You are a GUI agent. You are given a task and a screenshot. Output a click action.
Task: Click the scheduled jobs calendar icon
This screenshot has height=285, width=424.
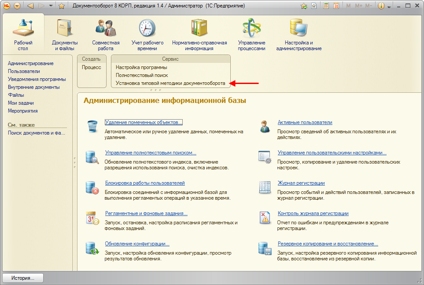(92, 218)
